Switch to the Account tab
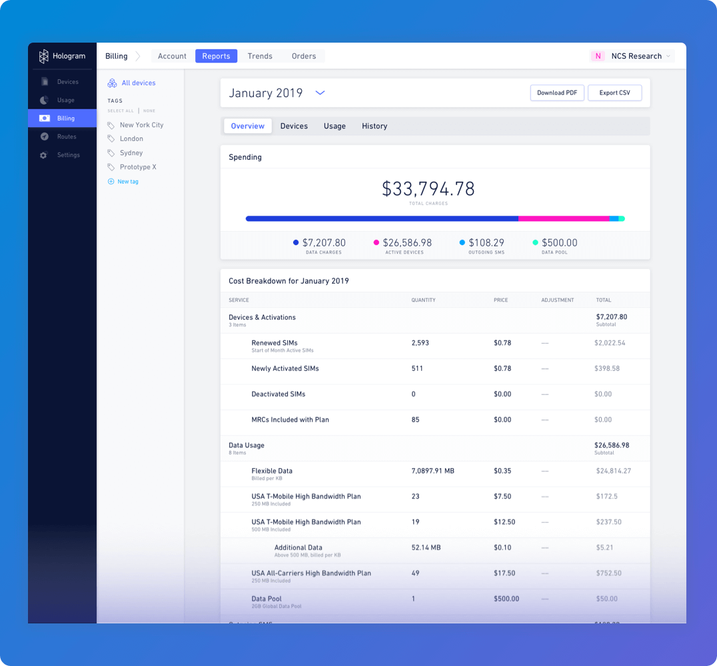This screenshot has width=717, height=666. pos(172,56)
